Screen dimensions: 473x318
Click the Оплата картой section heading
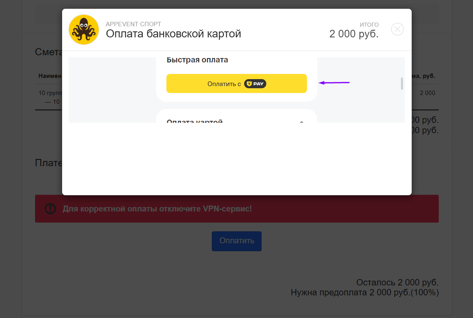tap(195, 121)
